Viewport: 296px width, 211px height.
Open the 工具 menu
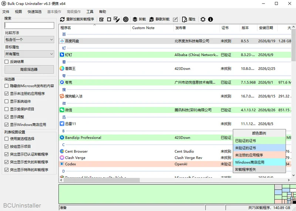click(90, 12)
